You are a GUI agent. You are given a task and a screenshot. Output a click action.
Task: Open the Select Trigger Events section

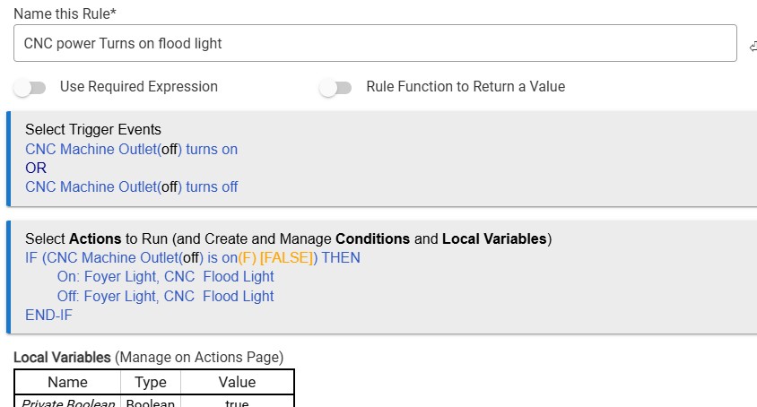(93, 130)
